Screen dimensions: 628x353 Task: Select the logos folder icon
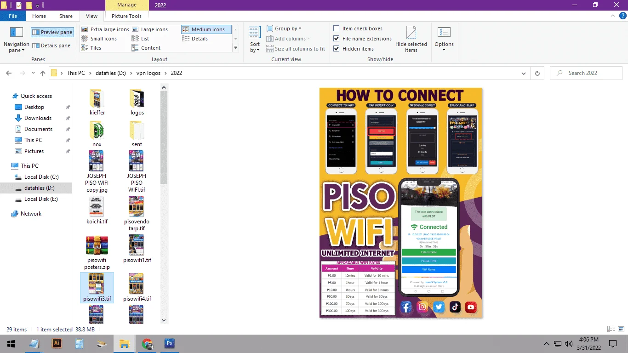(x=137, y=99)
